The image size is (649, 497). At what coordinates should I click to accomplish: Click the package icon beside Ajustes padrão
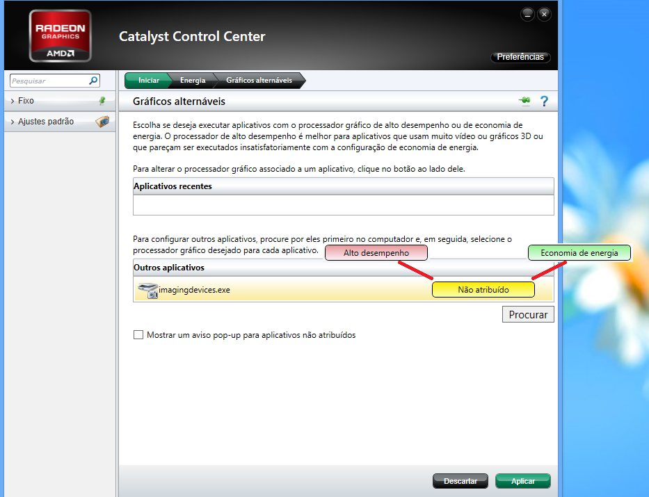(102, 122)
